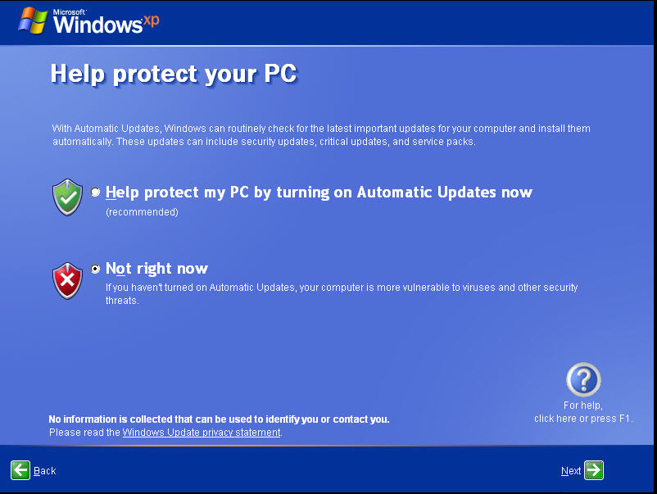Click the virus vulnerability warning text

(342, 293)
